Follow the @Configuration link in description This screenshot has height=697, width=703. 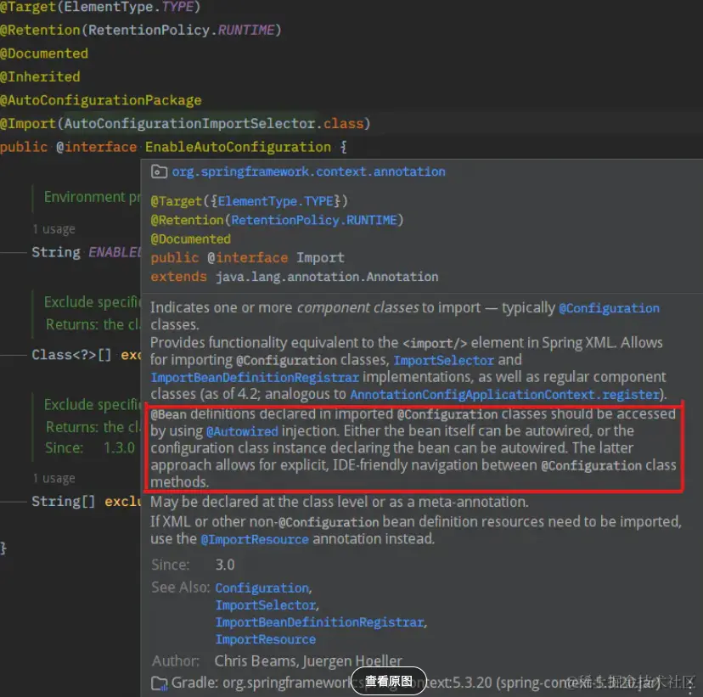pyautogui.click(x=609, y=308)
